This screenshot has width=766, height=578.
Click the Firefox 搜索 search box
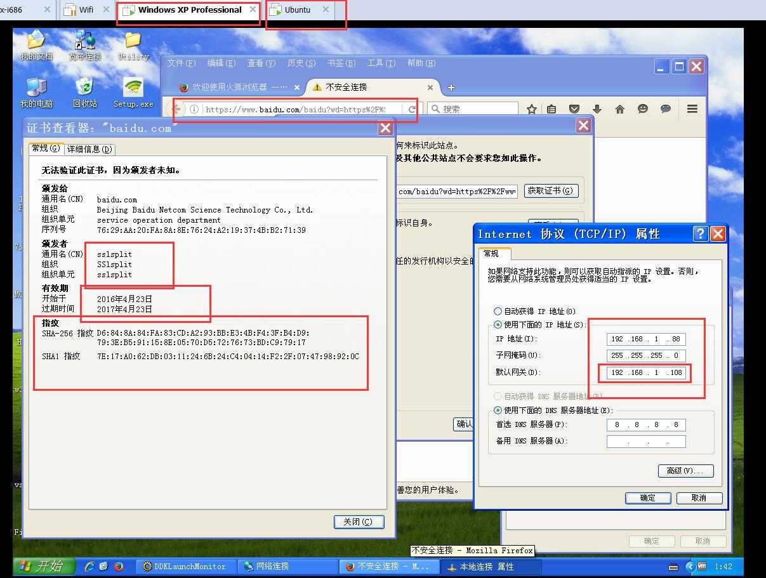pyautogui.click(x=473, y=109)
